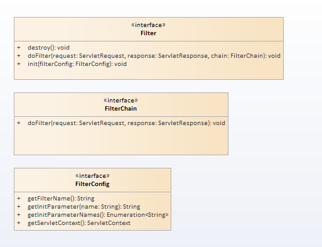
Task: Click init(filterConfig: FilterConfig) method
Action: click(x=77, y=64)
